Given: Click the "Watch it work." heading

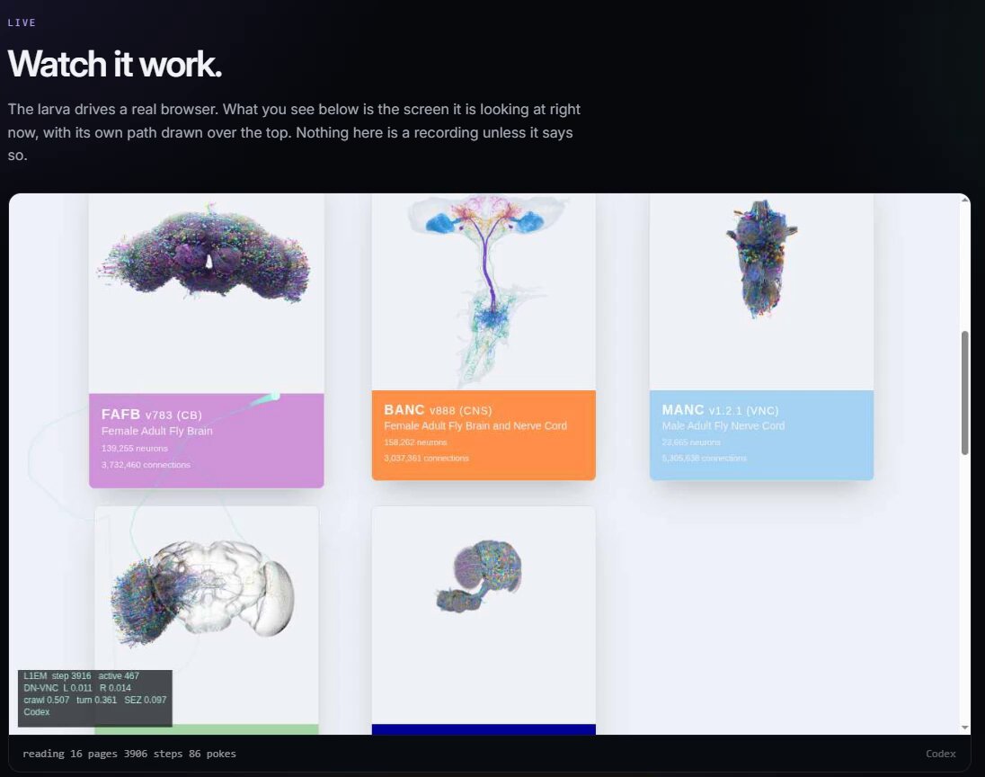Looking at the screenshot, I should tap(115, 64).
